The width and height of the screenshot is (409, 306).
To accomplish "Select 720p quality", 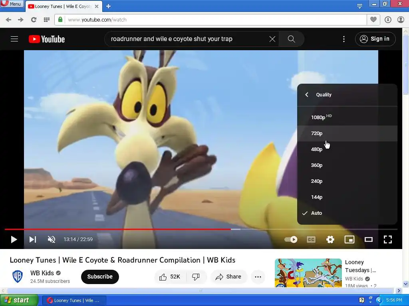I will coord(347,133).
